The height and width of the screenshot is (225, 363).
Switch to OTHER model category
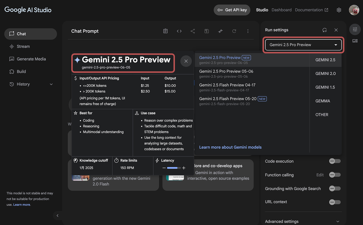pos(325,115)
